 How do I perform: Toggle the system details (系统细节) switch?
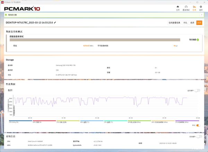tap(199, 137)
